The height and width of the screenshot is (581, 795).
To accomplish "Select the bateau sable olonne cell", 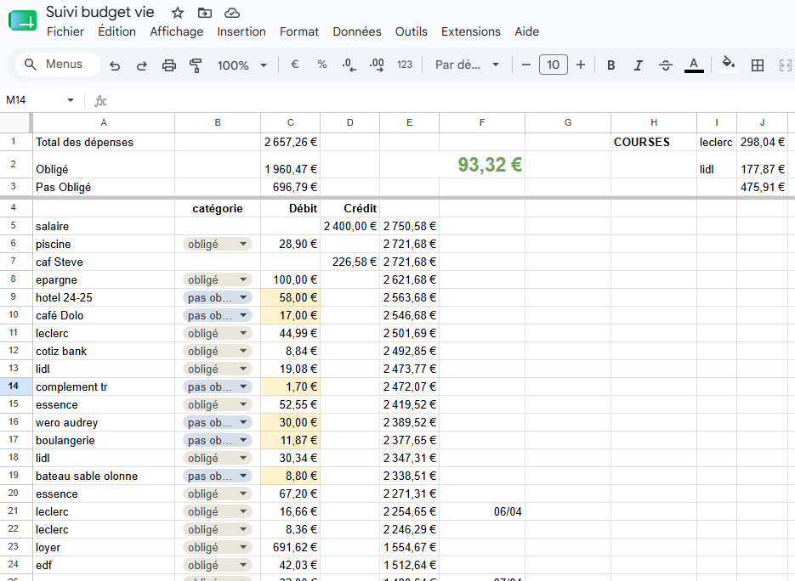I will [x=104, y=477].
